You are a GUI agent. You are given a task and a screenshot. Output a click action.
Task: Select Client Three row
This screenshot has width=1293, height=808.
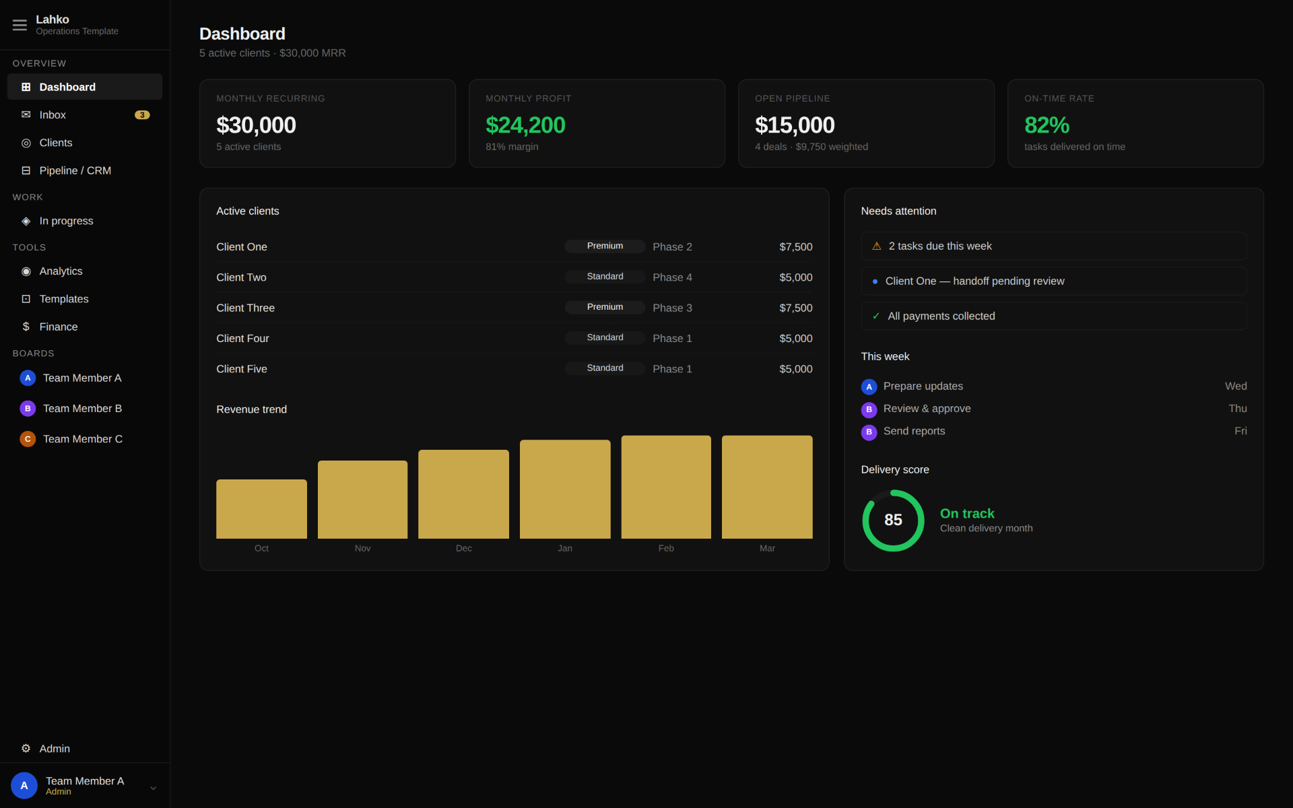515,308
